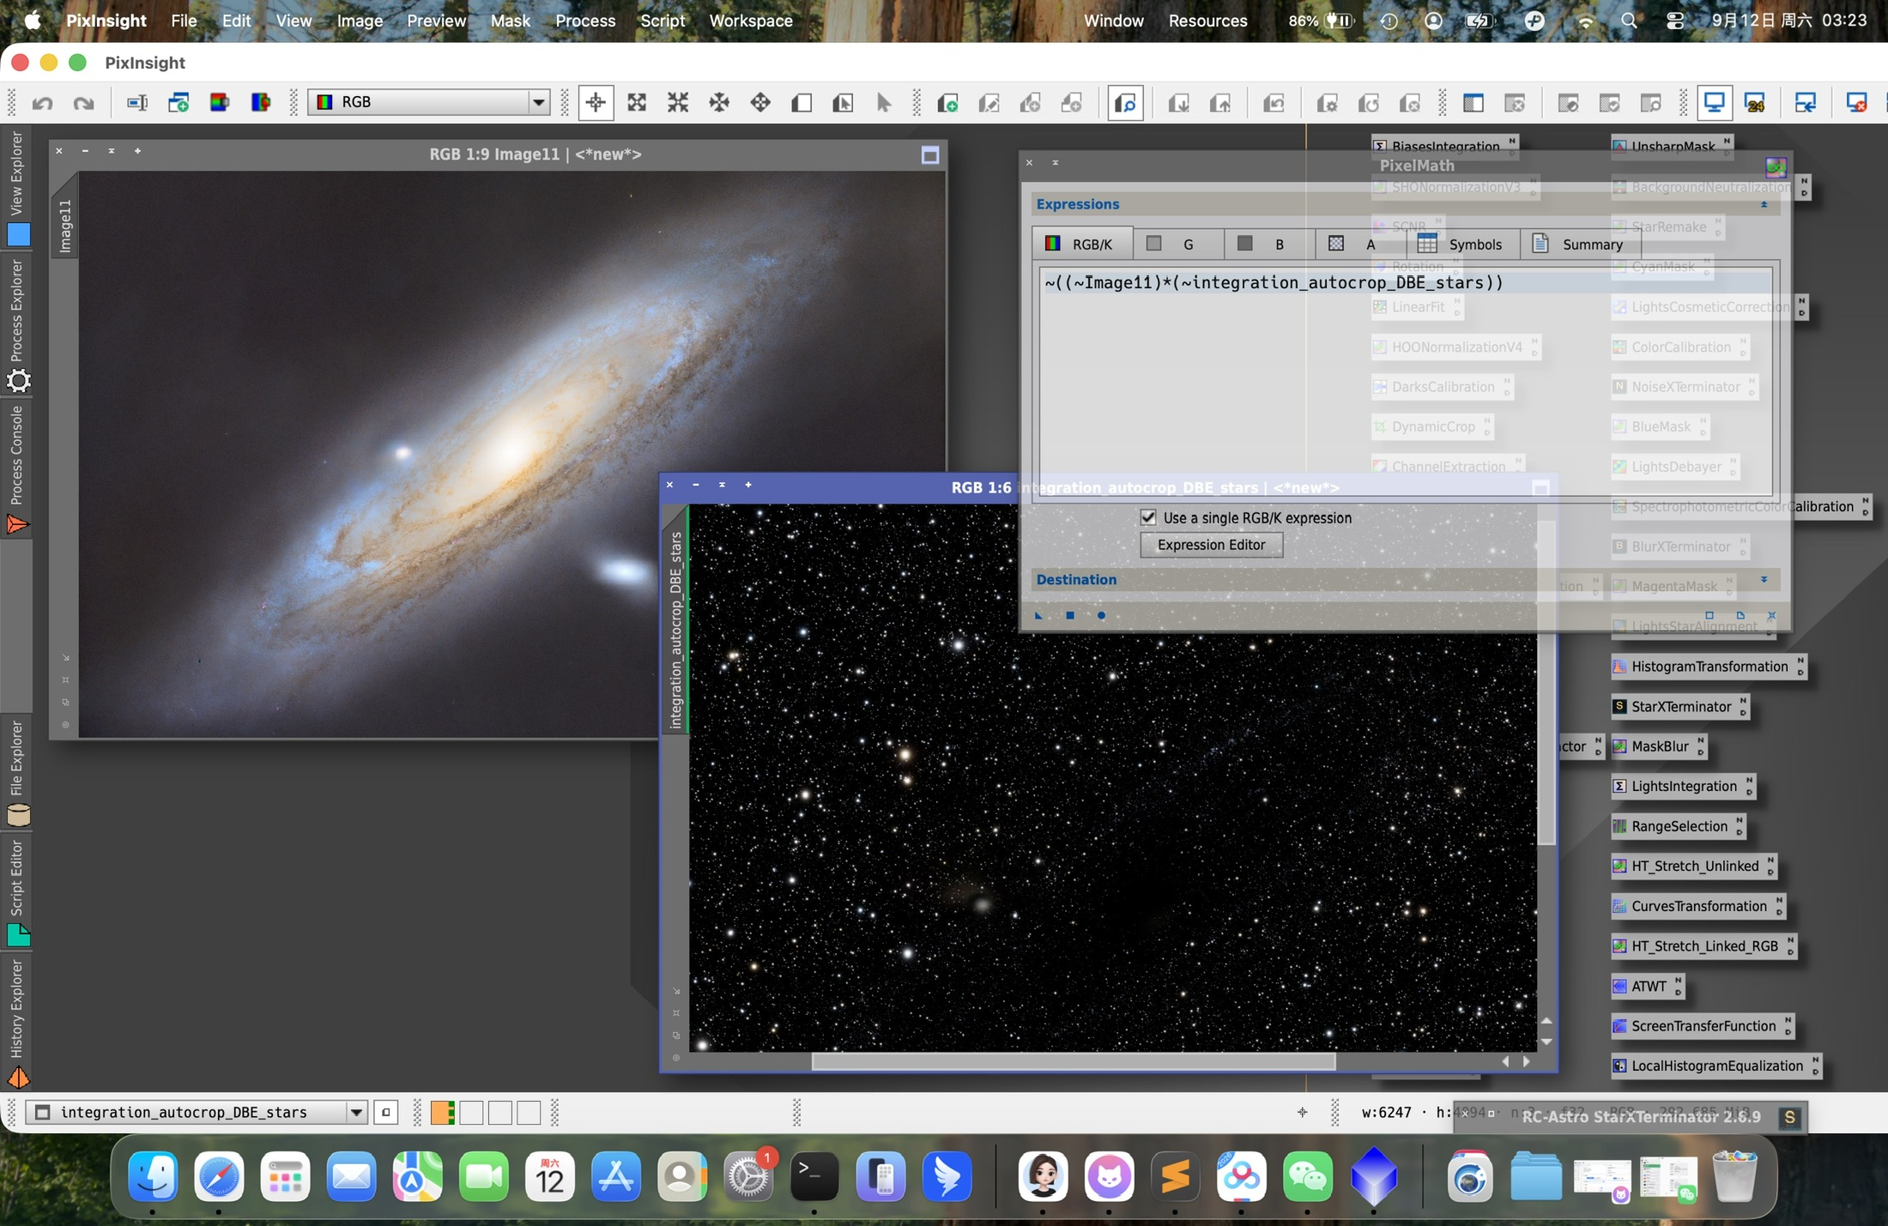Screen dimensions: 1888x1226
Task: Click the HT_Stretch_Linked_RGB process icon
Action: pyautogui.click(x=1703, y=946)
